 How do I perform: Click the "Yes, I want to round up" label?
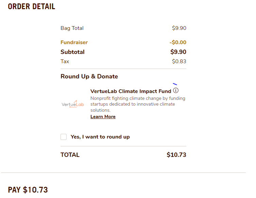click(100, 137)
